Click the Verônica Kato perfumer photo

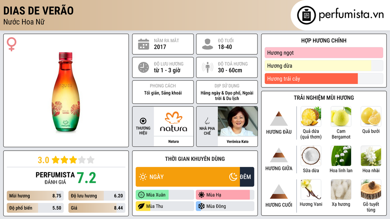[238, 121]
